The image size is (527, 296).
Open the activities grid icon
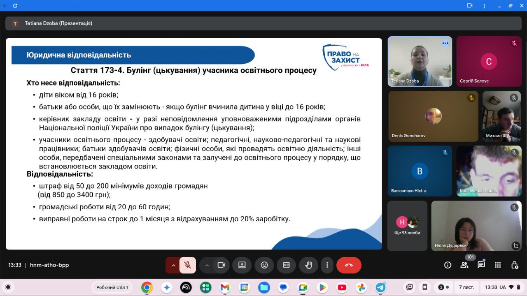(498, 265)
